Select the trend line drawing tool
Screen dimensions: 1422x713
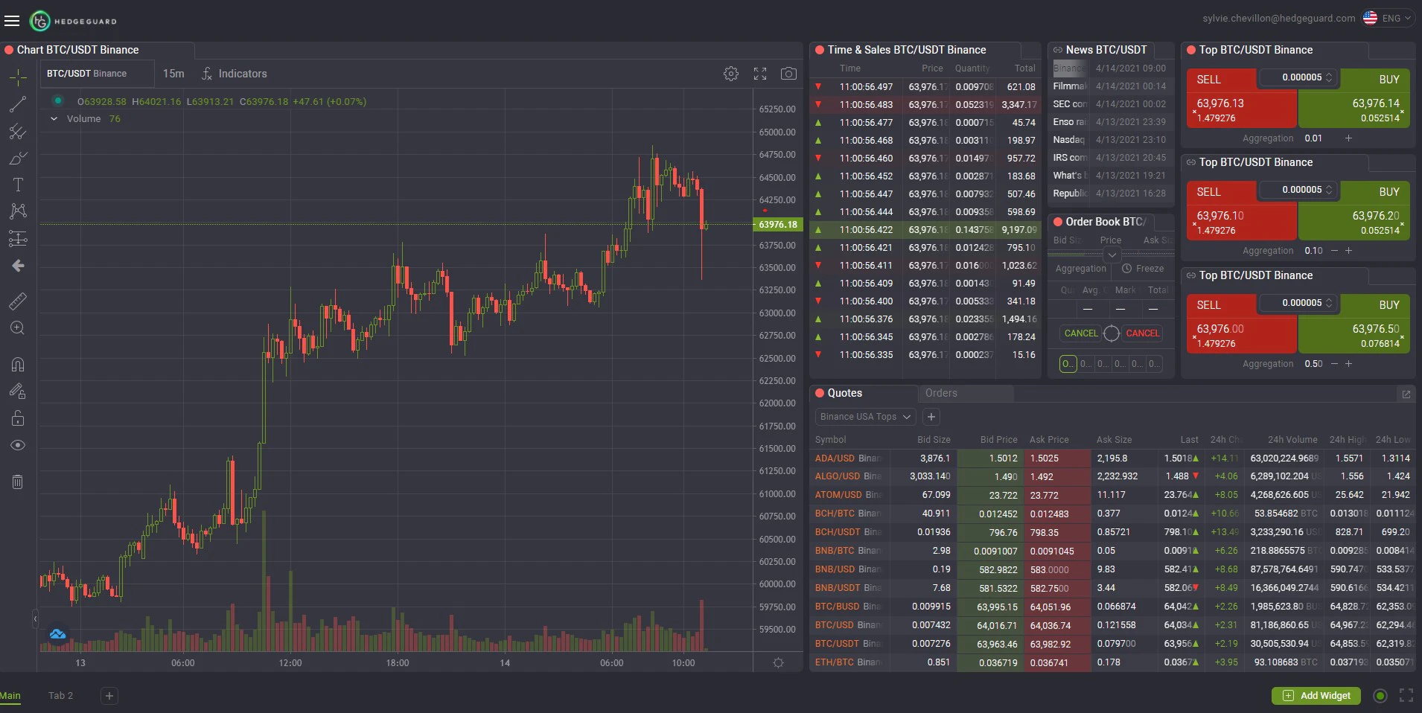coord(17,104)
